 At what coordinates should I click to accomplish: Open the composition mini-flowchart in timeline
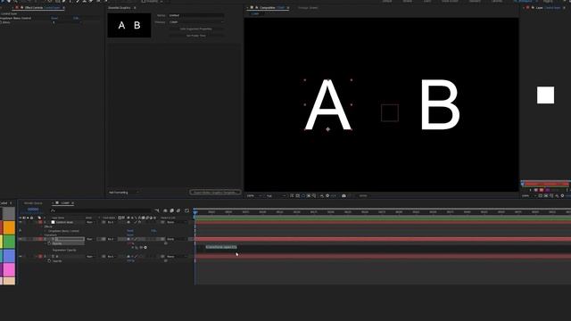click(157, 210)
